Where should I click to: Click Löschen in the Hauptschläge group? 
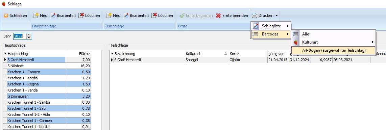pyautogui.click(x=89, y=16)
